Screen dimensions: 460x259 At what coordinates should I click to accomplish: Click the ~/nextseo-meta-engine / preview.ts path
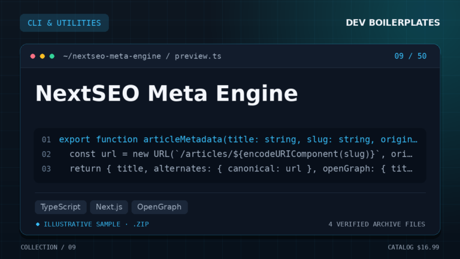pyautogui.click(x=143, y=56)
